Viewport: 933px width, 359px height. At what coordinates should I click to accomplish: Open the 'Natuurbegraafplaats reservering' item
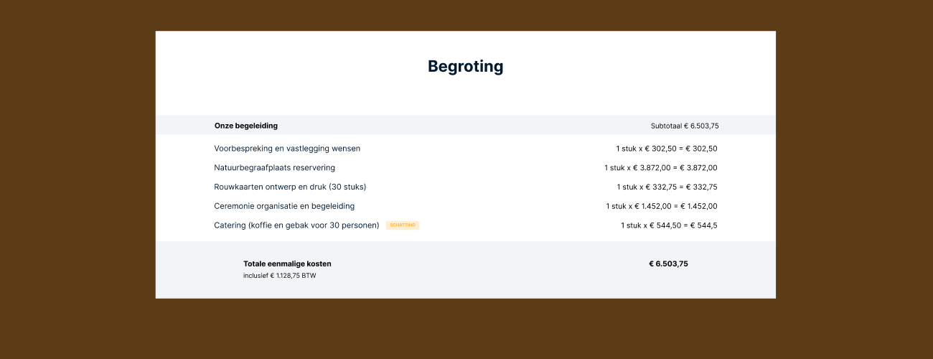coord(274,168)
